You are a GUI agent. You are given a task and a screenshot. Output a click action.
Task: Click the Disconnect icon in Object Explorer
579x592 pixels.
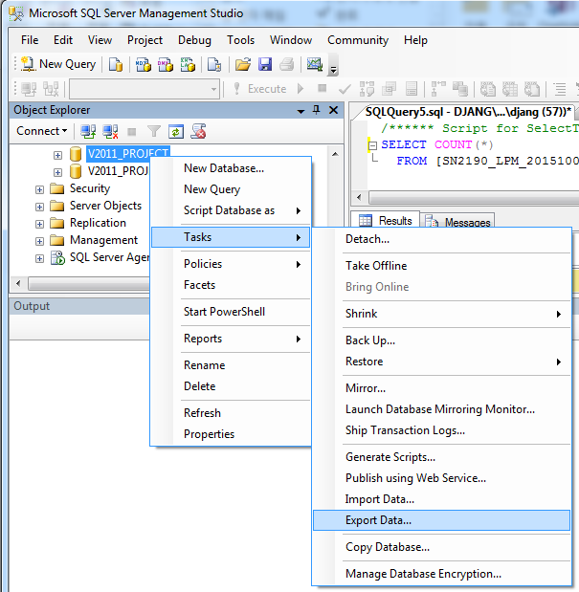[x=110, y=131]
